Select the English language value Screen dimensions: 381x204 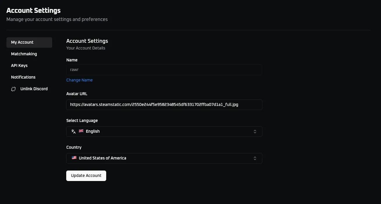coord(92,131)
